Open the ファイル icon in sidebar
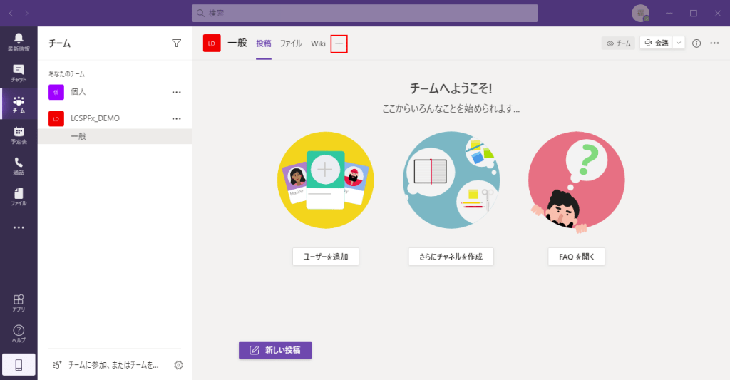The width and height of the screenshot is (730, 380). [x=19, y=197]
